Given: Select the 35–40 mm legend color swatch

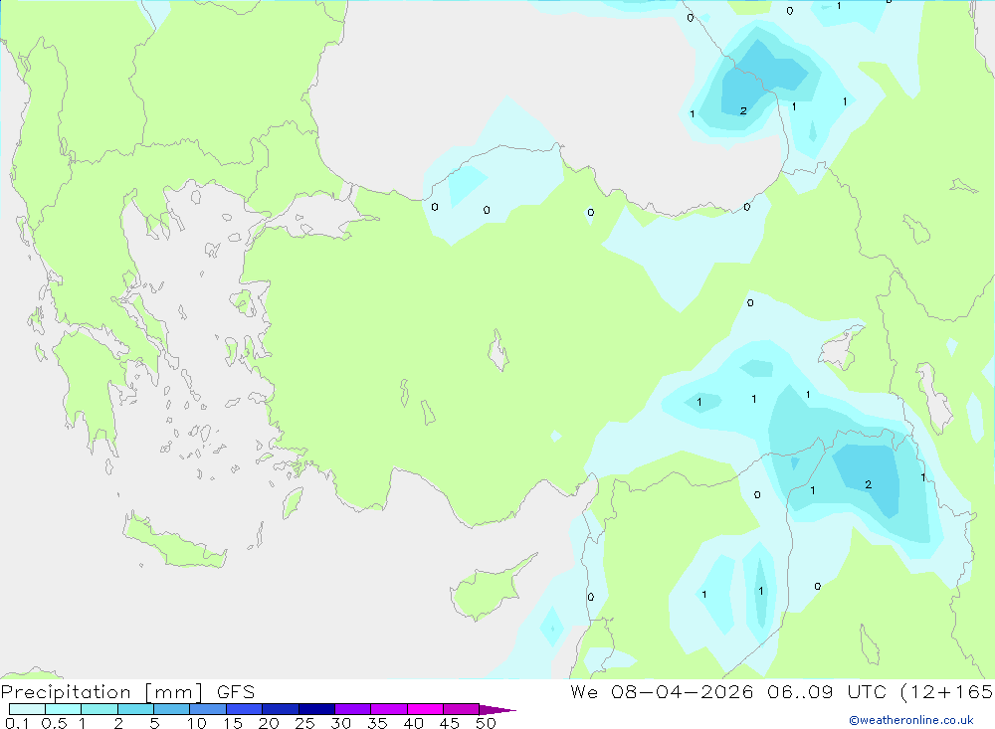Looking at the screenshot, I should [389, 709].
